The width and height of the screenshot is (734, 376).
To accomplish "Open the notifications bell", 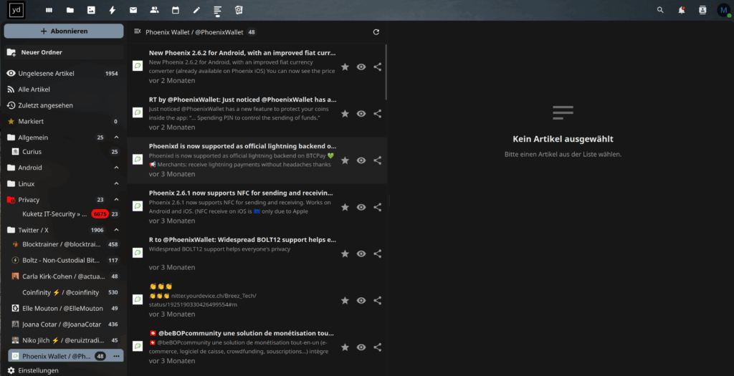I will pyautogui.click(x=682, y=10).
